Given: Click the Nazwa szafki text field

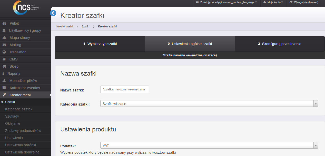Looking at the screenshot, I should [124, 89].
